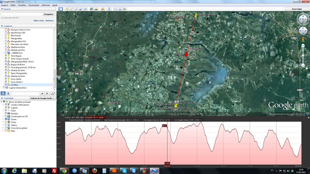Open FileZilla from the taskbar
Screen dimensions: 310x174
[54, 171]
